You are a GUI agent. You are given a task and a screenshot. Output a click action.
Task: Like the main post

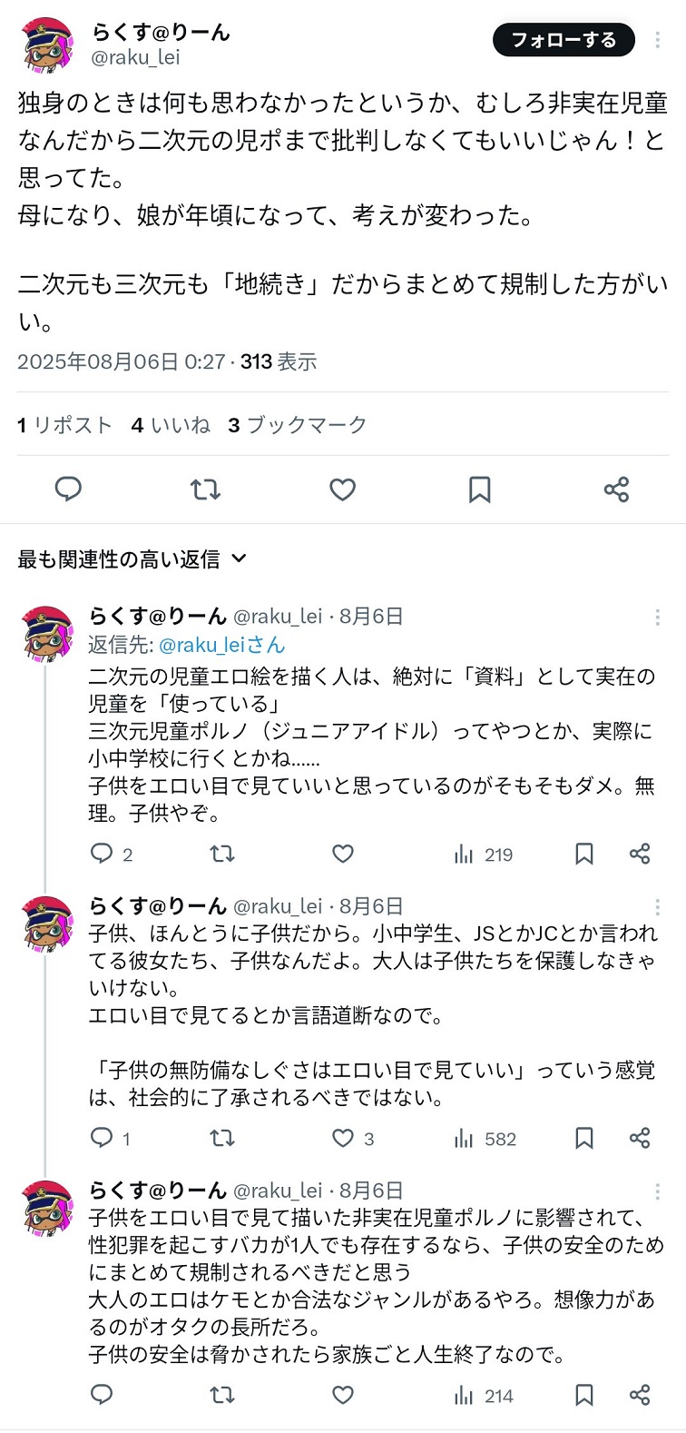[342, 489]
